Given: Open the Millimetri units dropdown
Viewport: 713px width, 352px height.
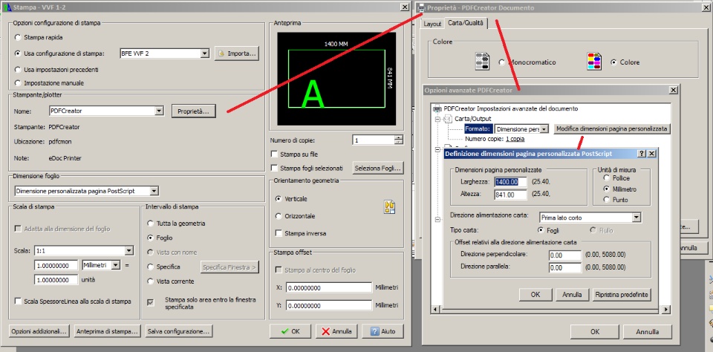Looking at the screenshot, I should (116, 264).
